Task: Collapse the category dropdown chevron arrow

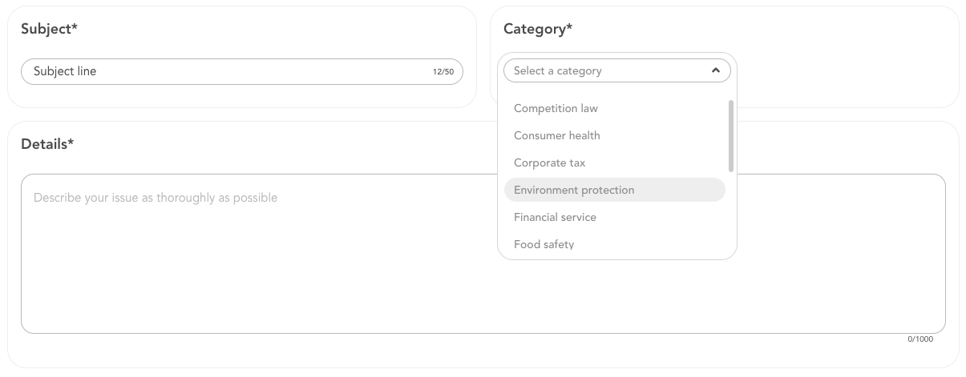Action: 716,70
